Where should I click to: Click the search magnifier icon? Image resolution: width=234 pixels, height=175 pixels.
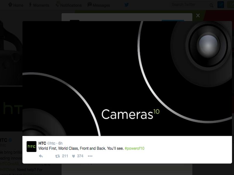pos(211,5)
